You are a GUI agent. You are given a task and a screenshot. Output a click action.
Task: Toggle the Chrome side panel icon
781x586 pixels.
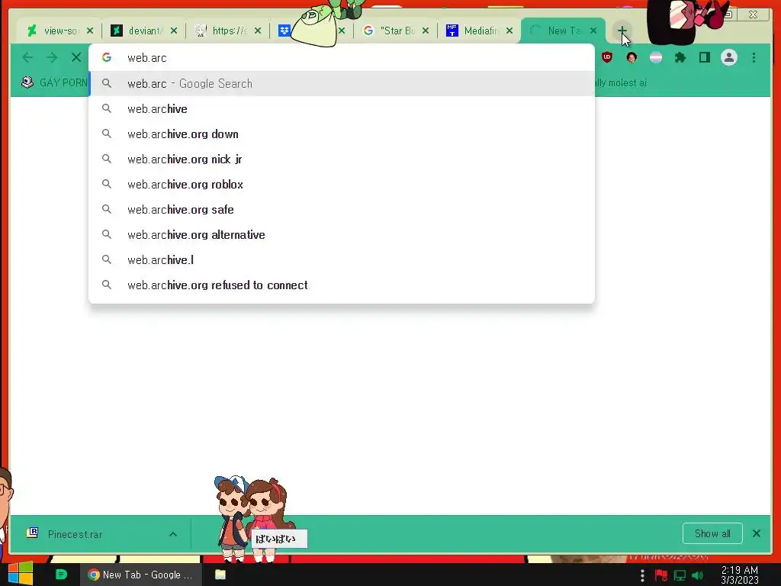click(704, 57)
